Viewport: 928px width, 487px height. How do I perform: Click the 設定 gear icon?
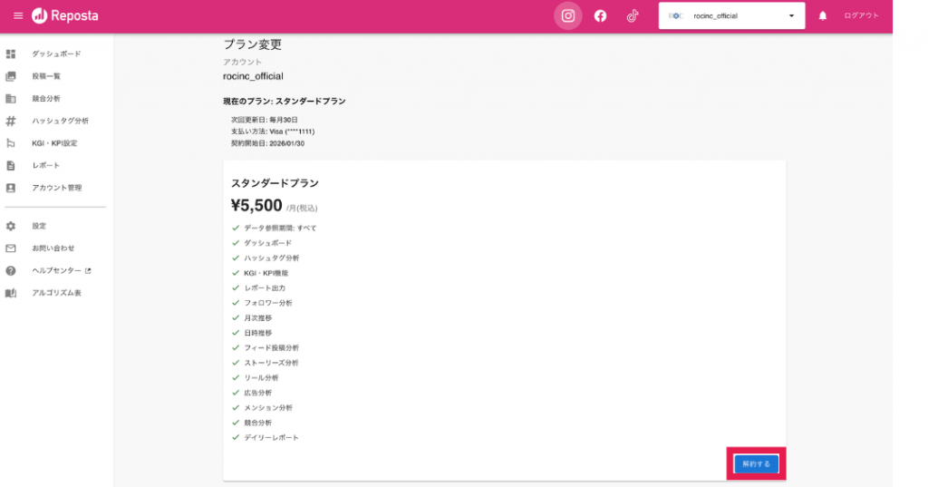(11, 226)
